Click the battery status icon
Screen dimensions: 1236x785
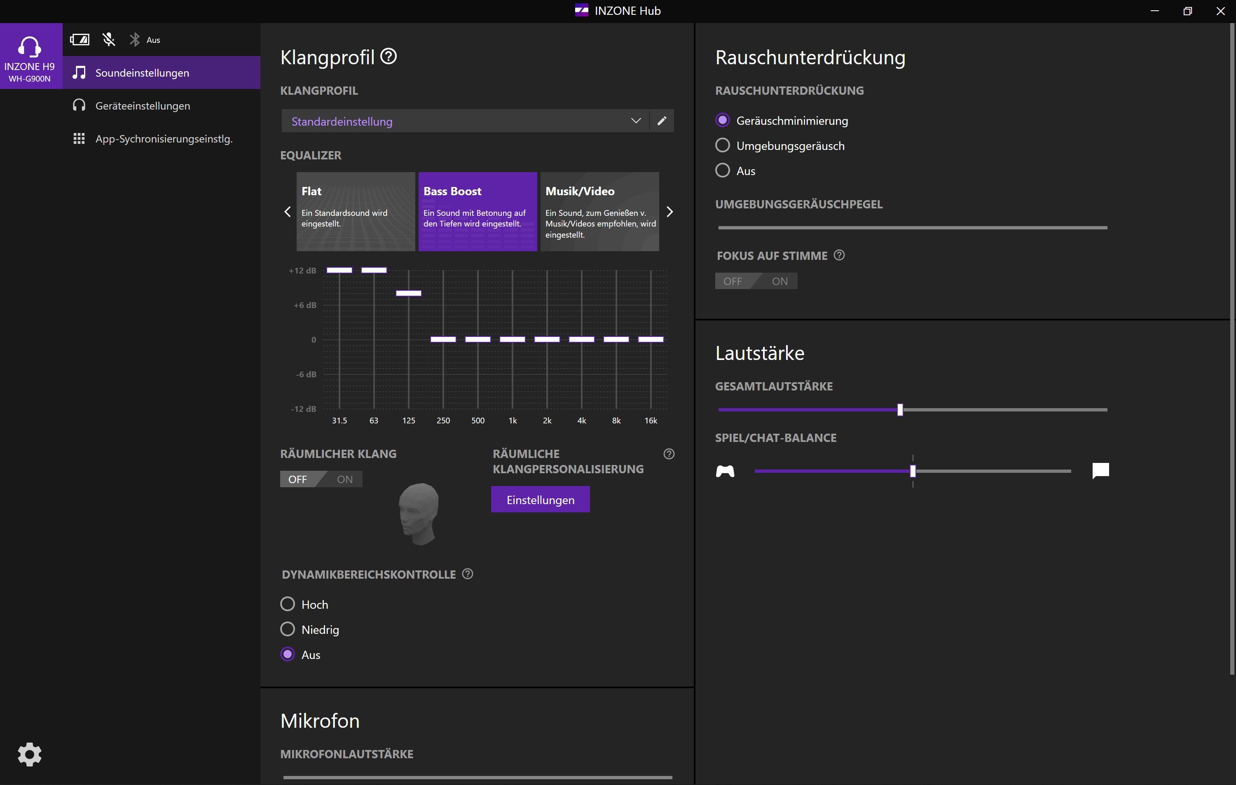coord(80,39)
